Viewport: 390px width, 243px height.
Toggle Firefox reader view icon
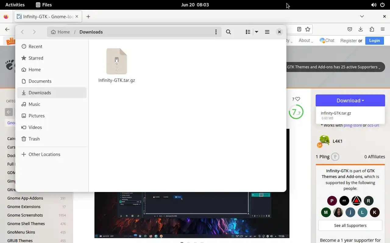(299, 29)
